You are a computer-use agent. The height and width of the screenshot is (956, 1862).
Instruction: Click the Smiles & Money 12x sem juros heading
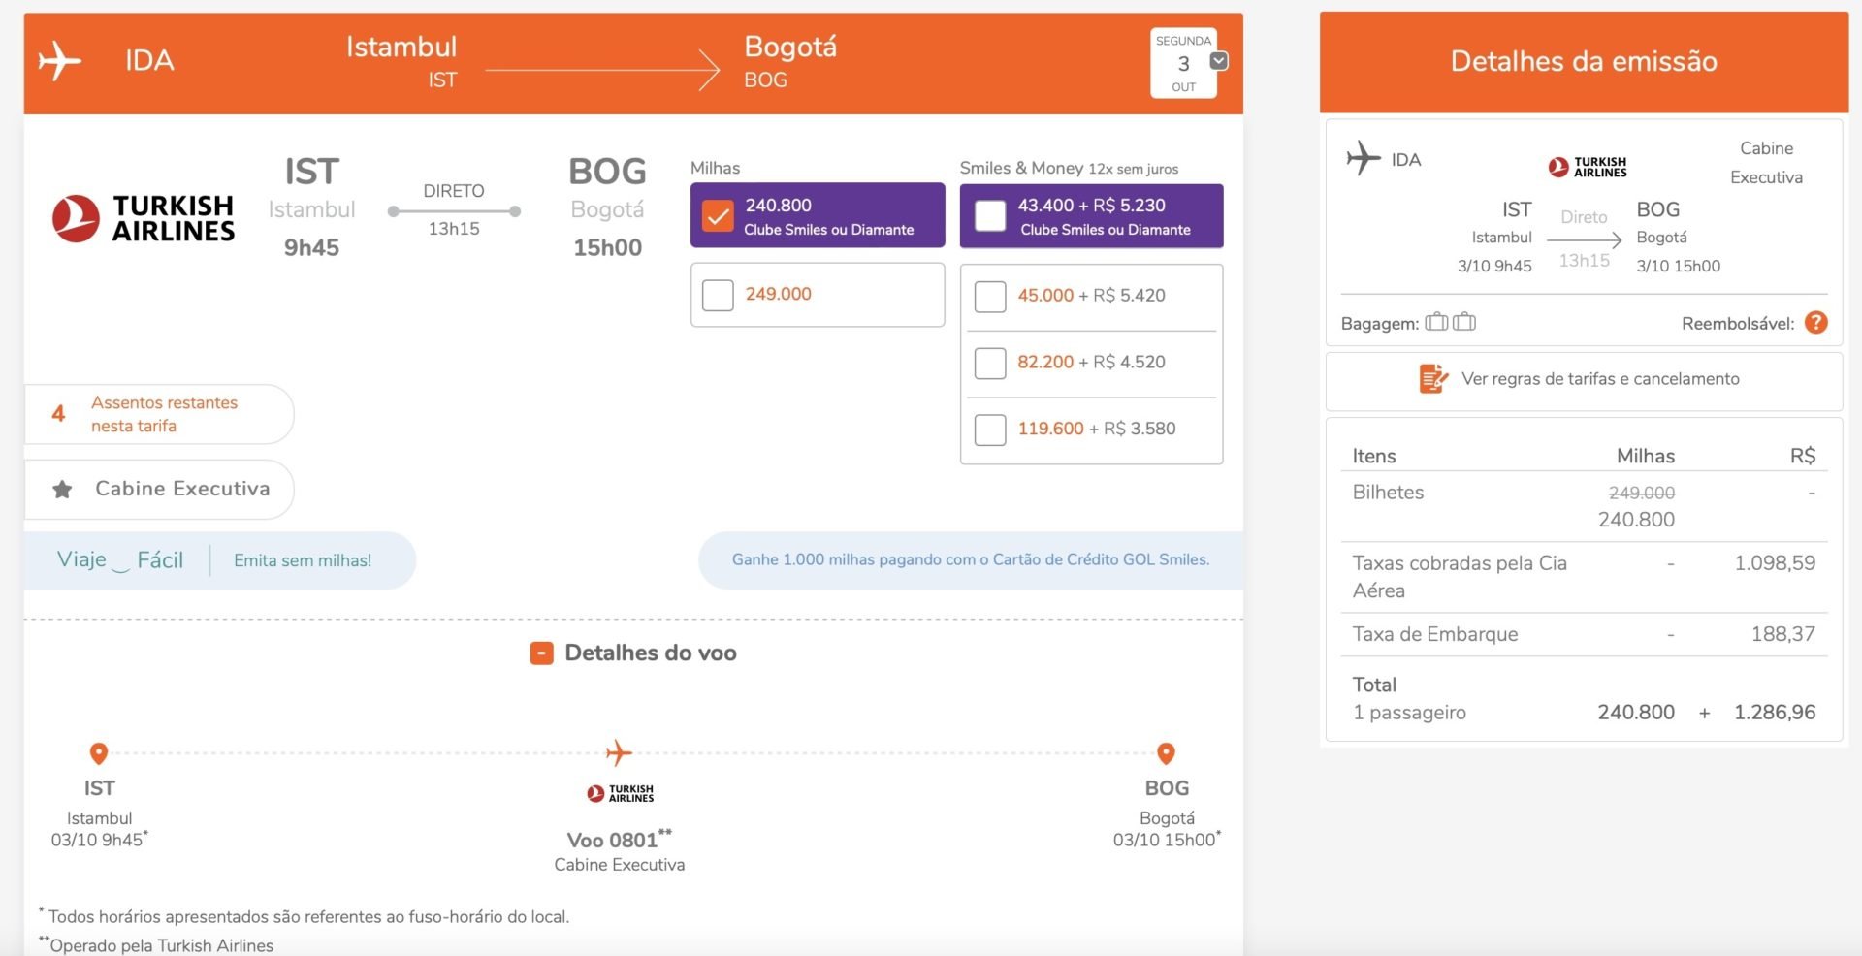pyautogui.click(x=1069, y=168)
